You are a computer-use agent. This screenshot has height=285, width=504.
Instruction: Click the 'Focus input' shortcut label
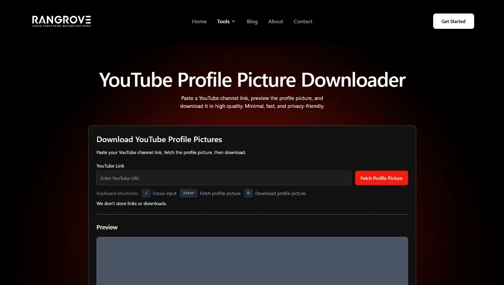(x=165, y=193)
